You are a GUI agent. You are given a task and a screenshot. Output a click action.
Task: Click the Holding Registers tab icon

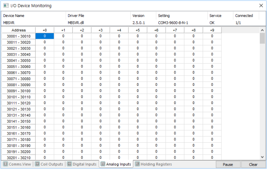[137, 164]
